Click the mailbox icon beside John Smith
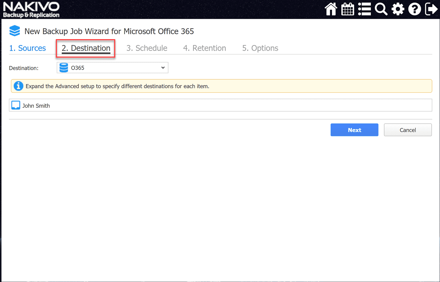The width and height of the screenshot is (440, 282). (x=16, y=105)
